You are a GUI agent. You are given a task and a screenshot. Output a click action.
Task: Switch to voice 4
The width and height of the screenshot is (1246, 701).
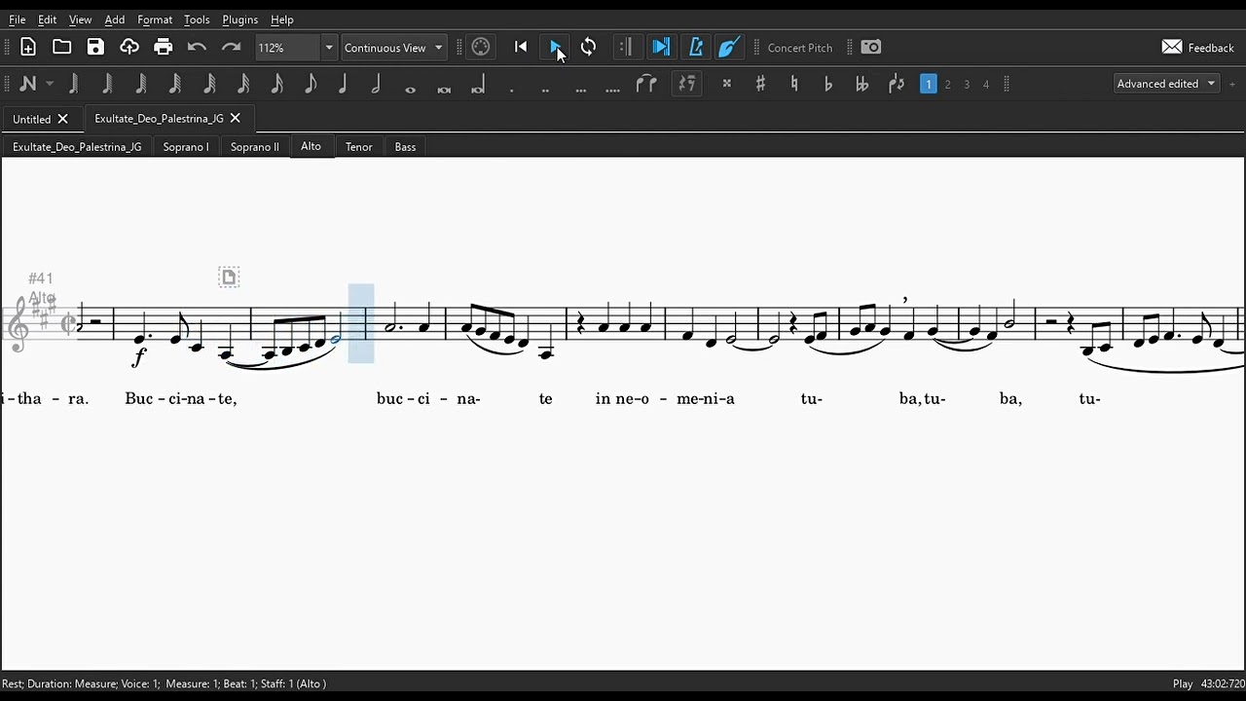[985, 85]
